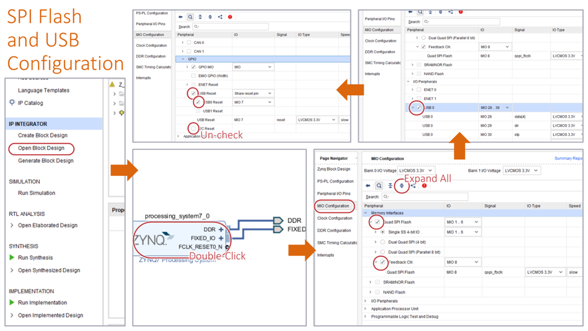Toggle the USB0 Reset checkbox

click(x=198, y=102)
